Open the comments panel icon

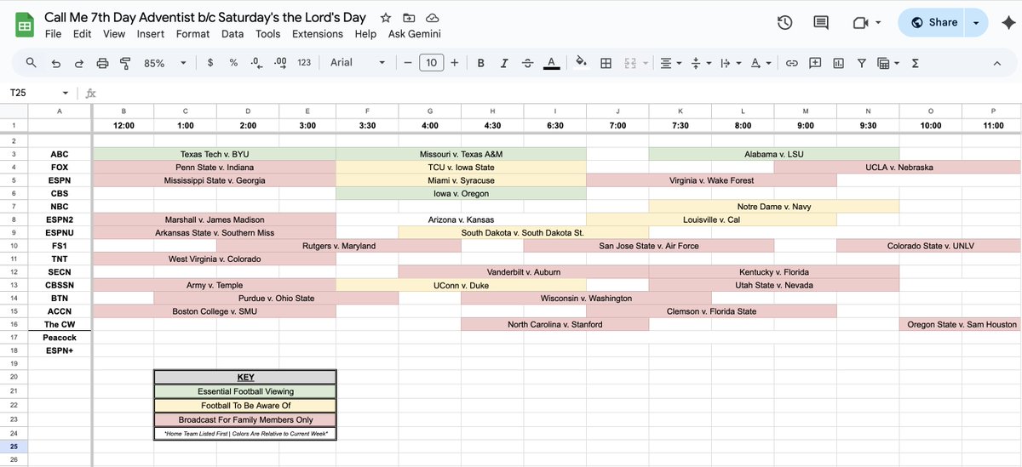coord(821,23)
